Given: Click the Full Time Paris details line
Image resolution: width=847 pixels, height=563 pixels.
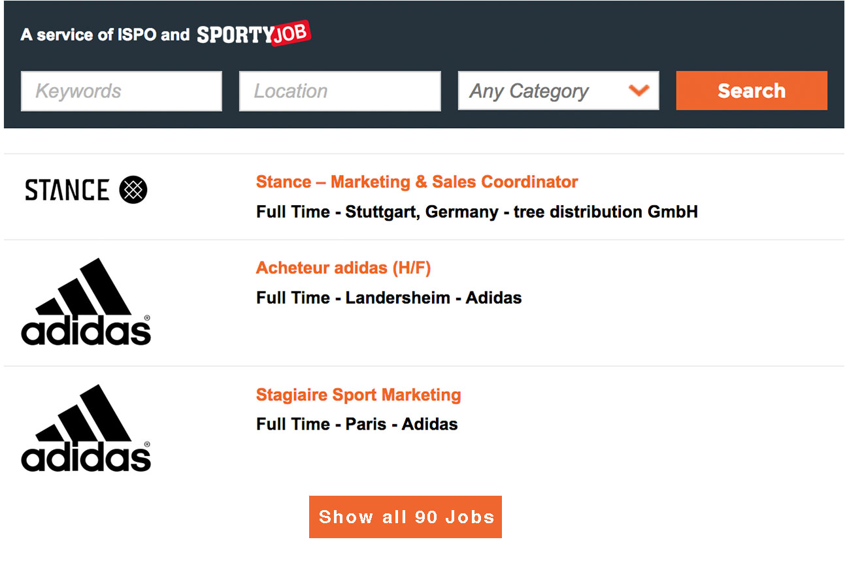Looking at the screenshot, I should (357, 424).
